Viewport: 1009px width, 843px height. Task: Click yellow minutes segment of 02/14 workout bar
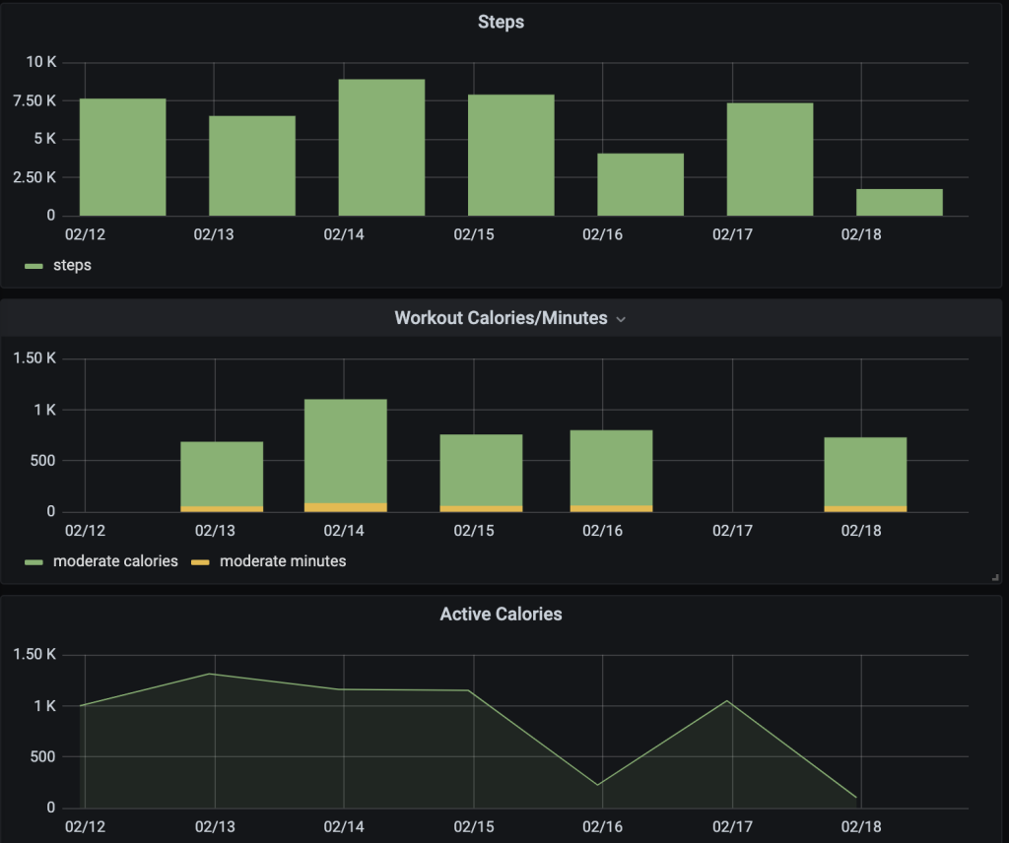pyautogui.click(x=345, y=507)
